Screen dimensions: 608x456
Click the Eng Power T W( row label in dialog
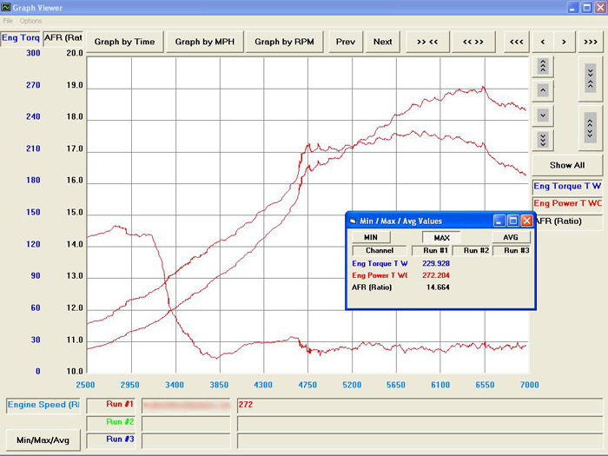click(x=380, y=275)
